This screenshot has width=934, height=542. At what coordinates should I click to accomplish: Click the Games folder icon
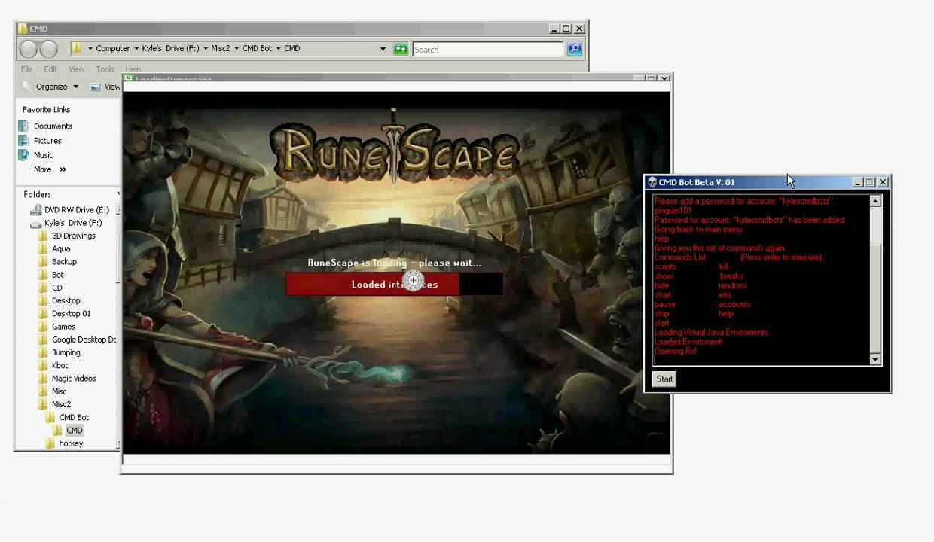pyautogui.click(x=43, y=327)
